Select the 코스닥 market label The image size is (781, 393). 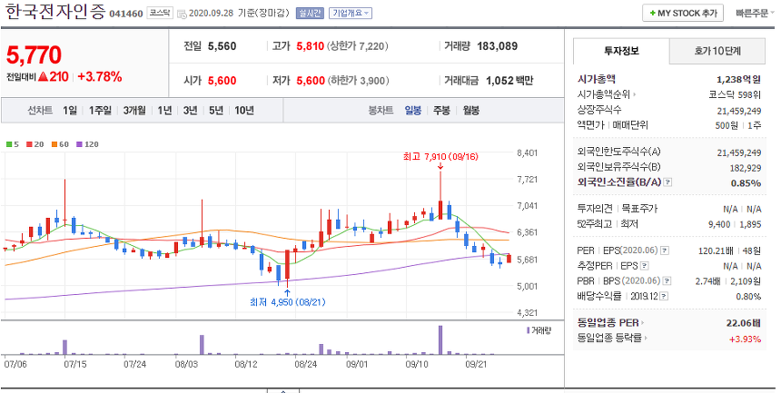(x=160, y=14)
